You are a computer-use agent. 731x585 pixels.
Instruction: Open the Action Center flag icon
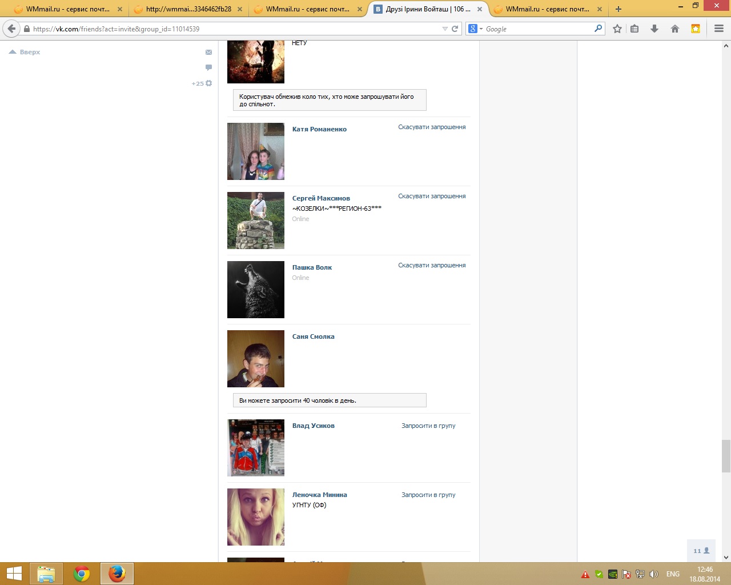[626, 574]
